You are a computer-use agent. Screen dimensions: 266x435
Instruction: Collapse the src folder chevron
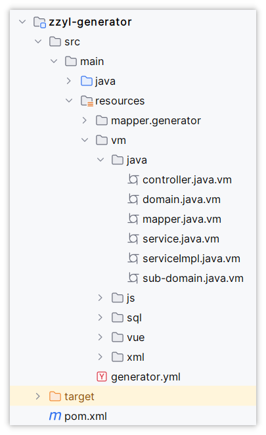coord(38,41)
